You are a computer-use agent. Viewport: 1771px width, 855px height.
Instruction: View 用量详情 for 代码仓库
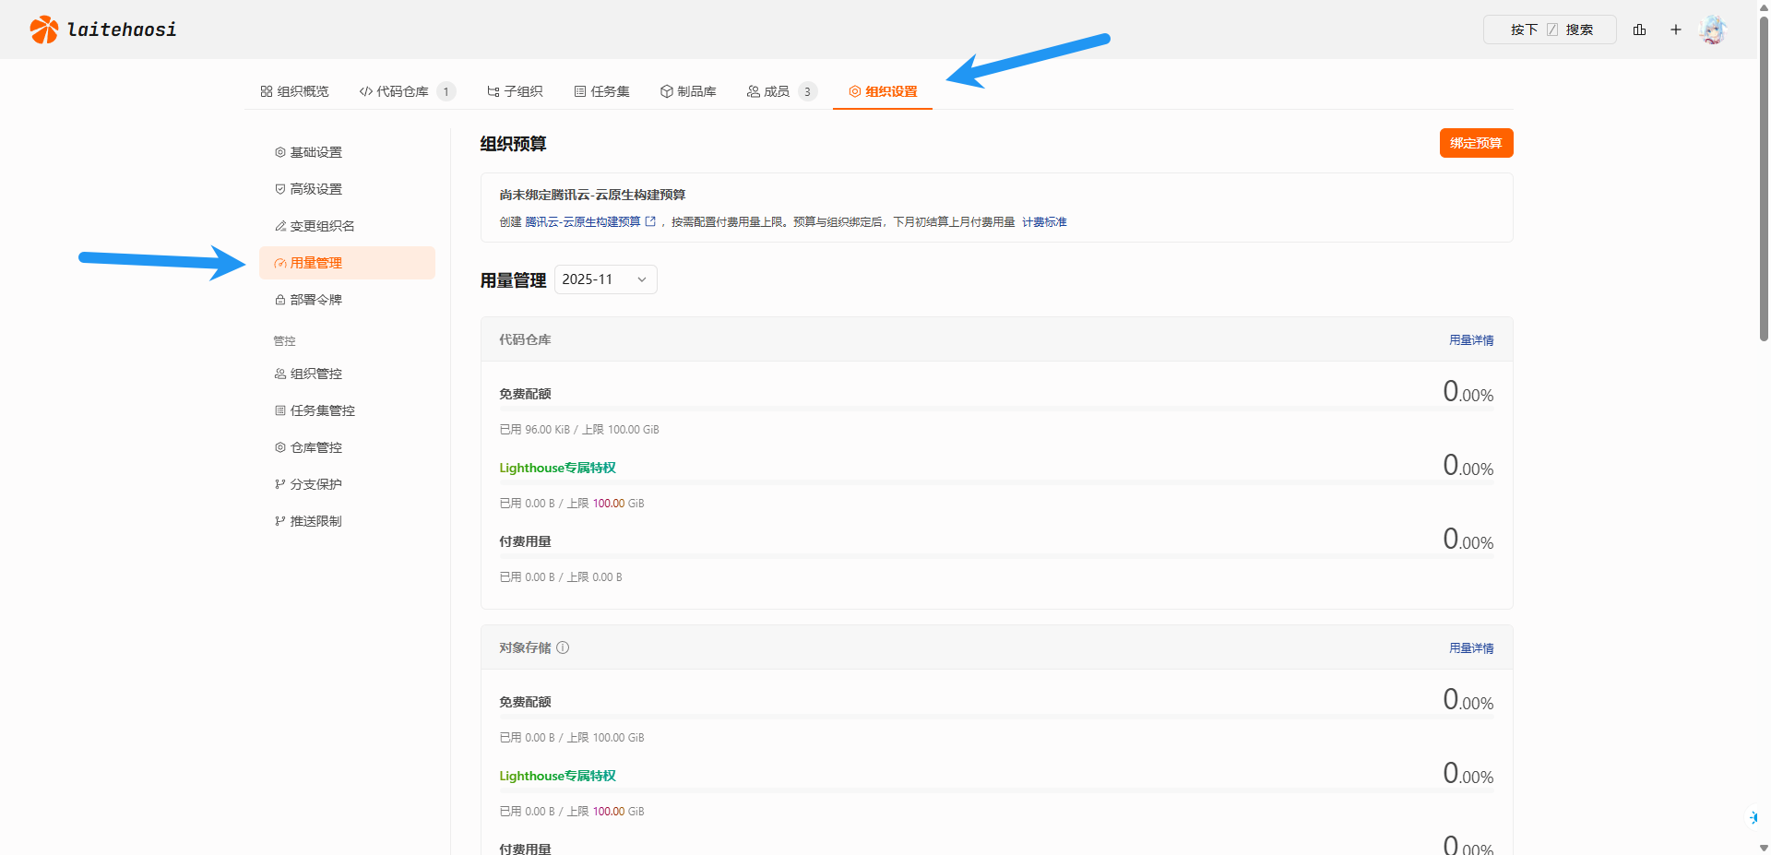click(x=1471, y=340)
